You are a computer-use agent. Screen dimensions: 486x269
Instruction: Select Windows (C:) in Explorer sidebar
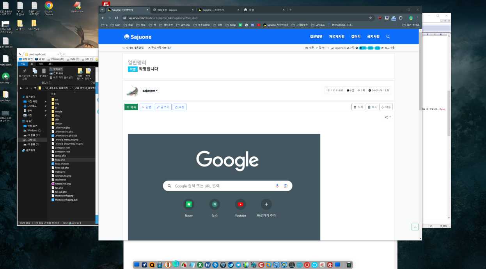click(34, 130)
